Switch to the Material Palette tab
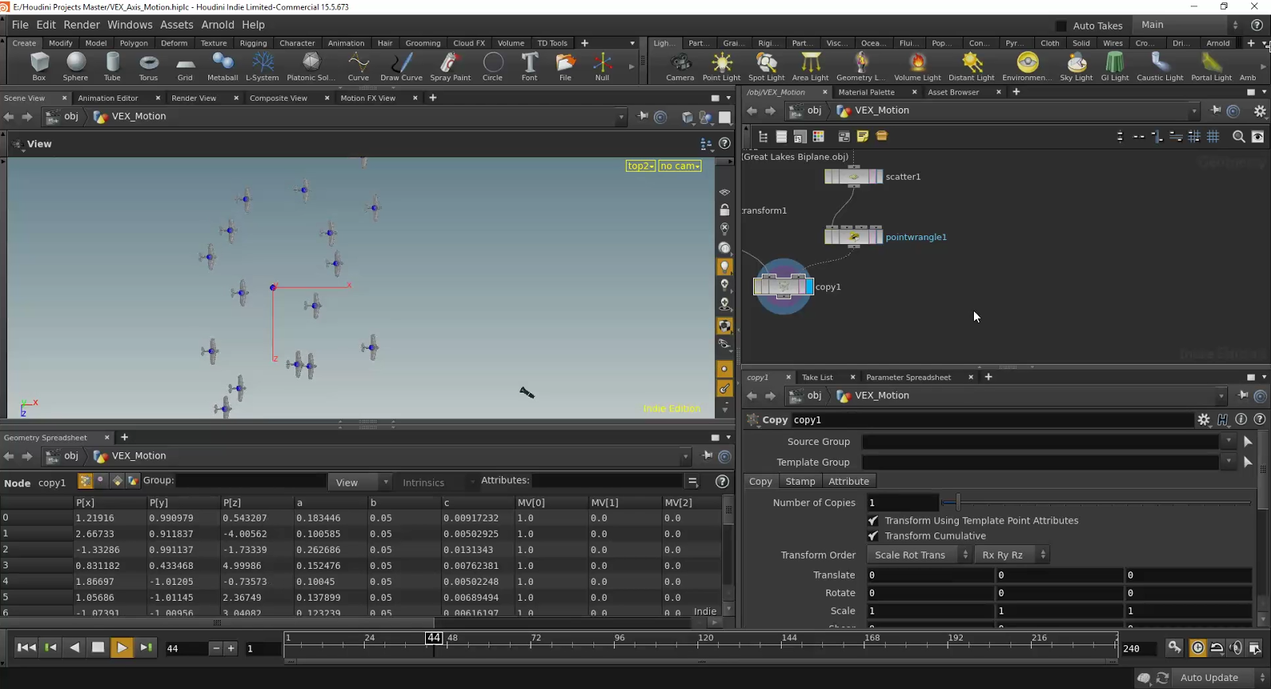The width and height of the screenshot is (1271, 689). 866,92
